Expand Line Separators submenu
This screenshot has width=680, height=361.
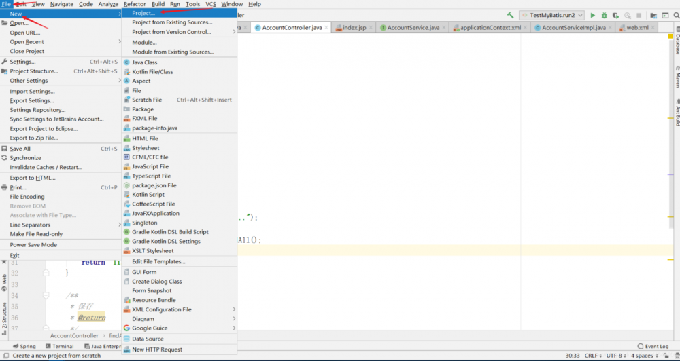(61, 225)
